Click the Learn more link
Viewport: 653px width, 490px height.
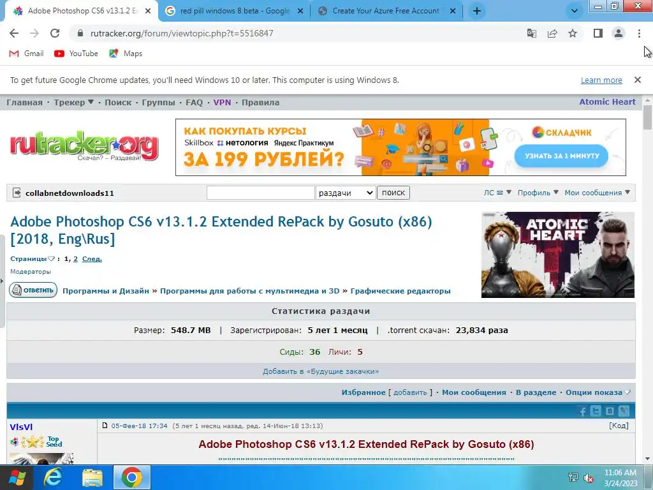(x=601, y=80)
